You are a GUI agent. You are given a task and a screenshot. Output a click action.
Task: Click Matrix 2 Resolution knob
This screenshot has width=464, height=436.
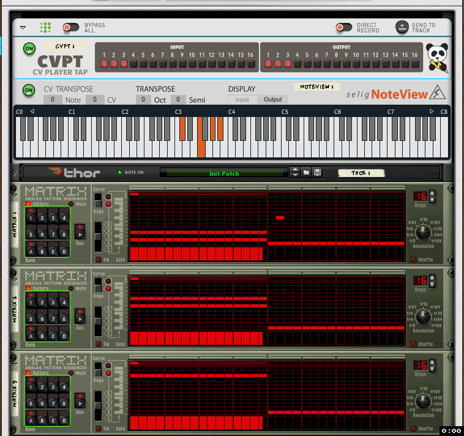pyautogui.click(x=423, y=317)
